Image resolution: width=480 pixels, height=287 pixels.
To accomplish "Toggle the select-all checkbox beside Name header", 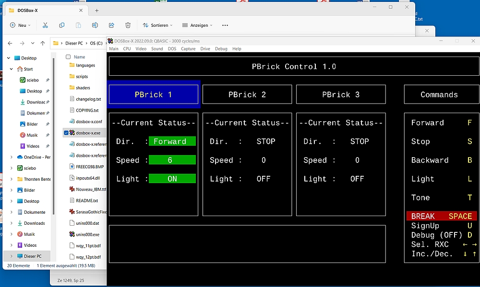I will (x=68, y=57).
